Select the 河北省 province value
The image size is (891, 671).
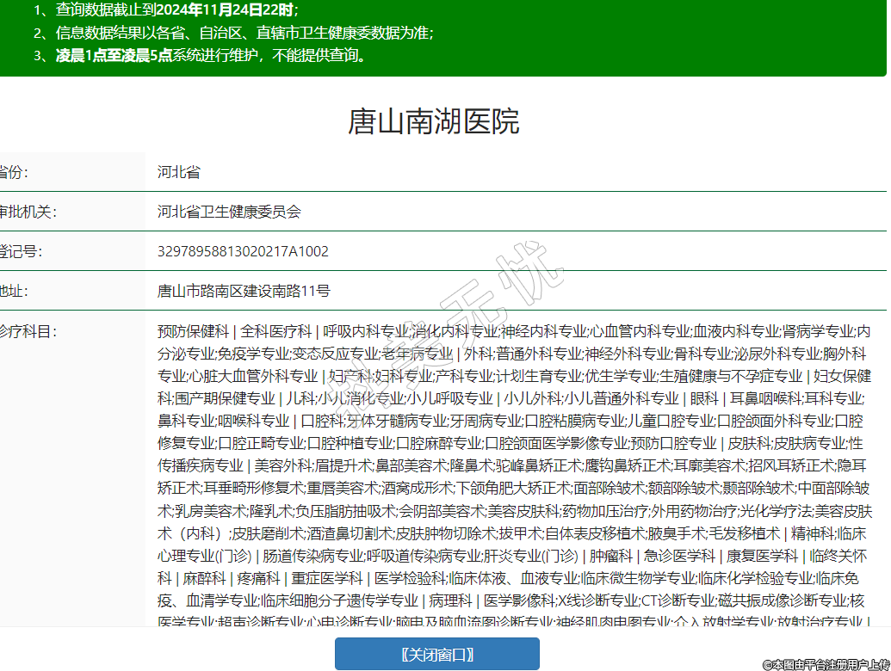coord(179,172)
